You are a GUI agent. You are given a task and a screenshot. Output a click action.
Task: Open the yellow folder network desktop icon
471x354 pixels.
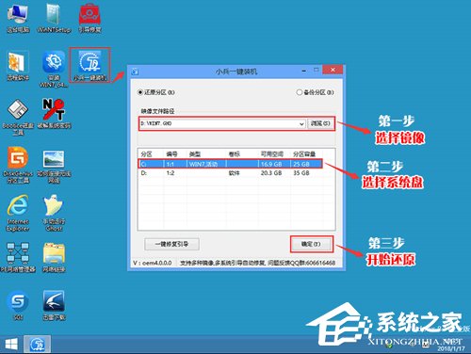click(x=54, y=257)
